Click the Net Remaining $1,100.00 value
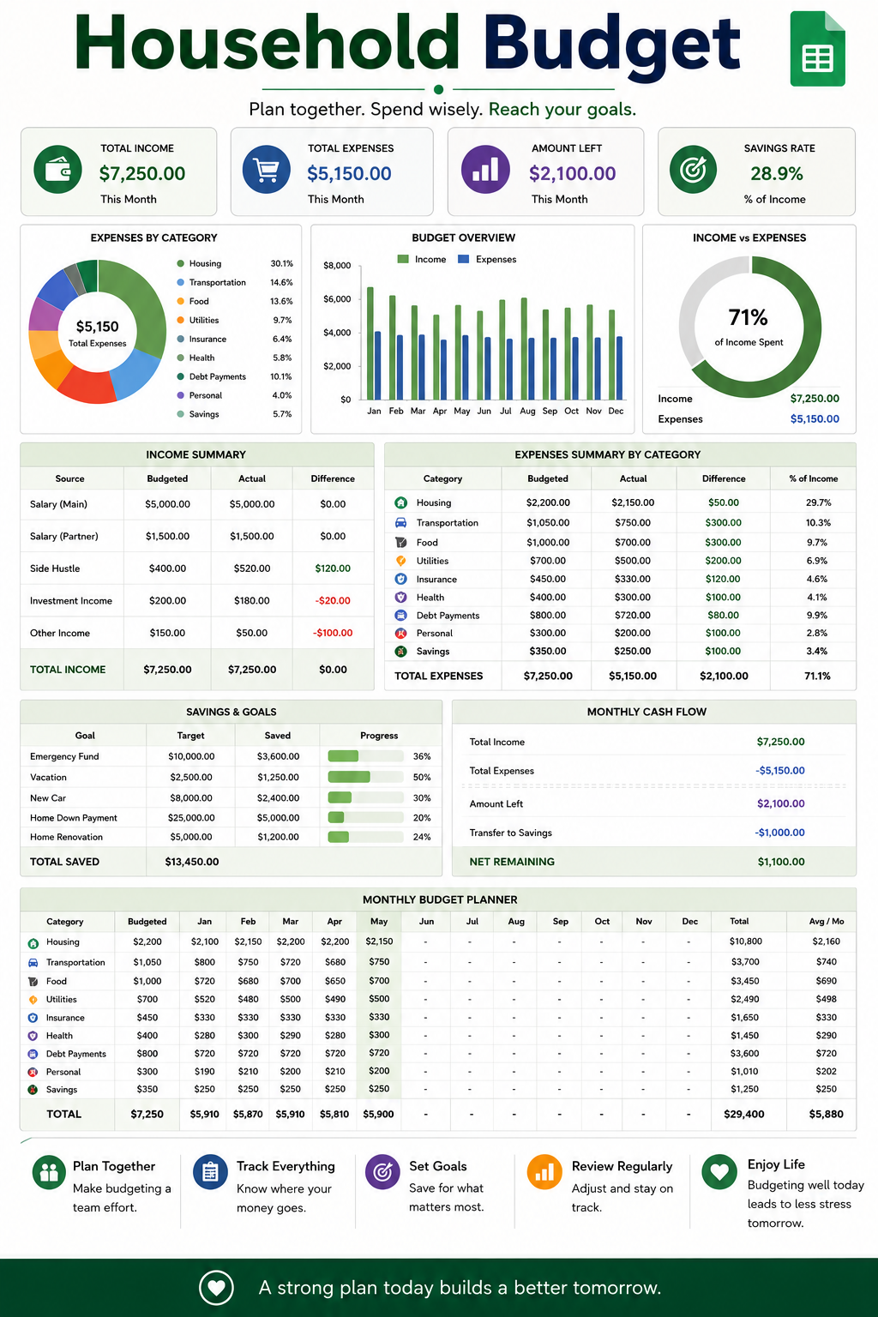This screenshot has height=1317, width=878. click(x=781, y=862)
